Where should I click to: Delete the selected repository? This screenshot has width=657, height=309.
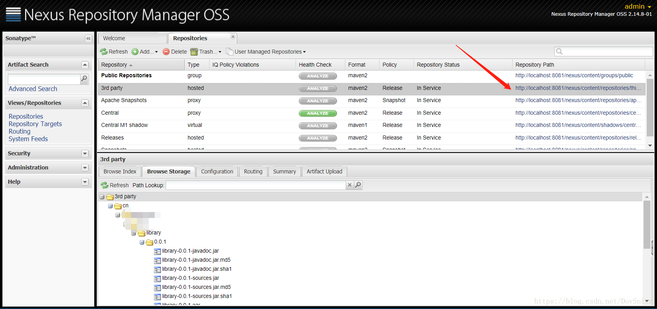click(x=175, y=52)
